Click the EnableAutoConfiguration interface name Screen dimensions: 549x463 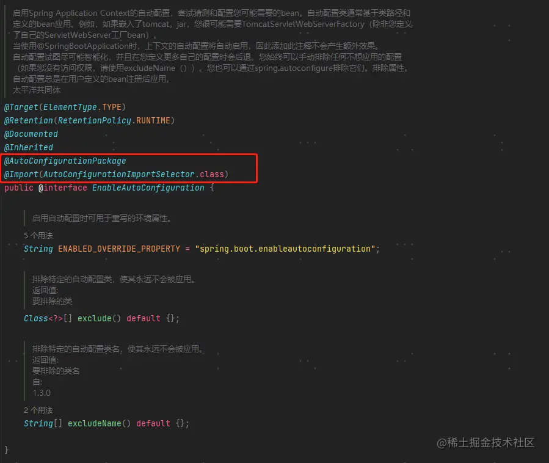[148, 188]
